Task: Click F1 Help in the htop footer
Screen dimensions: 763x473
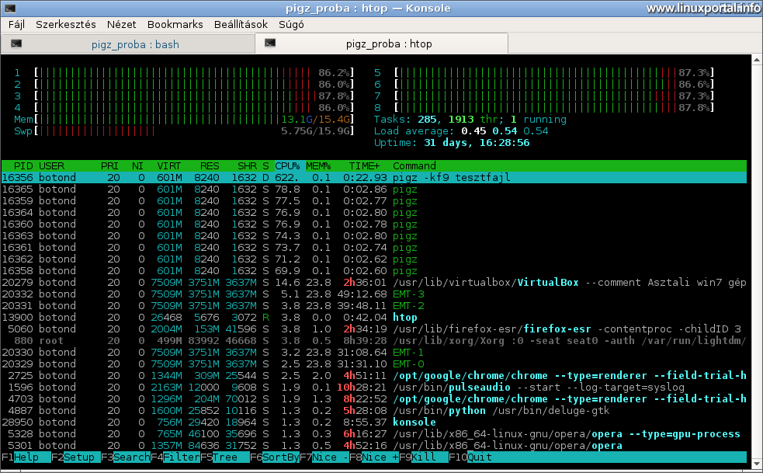Action: (26, 457)
